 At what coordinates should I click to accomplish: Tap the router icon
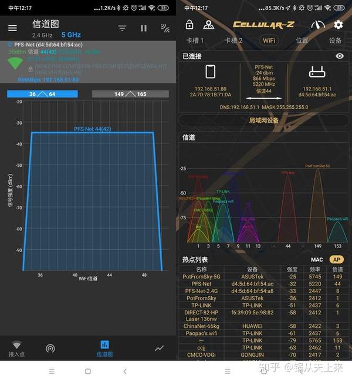[x=317, y=72]
